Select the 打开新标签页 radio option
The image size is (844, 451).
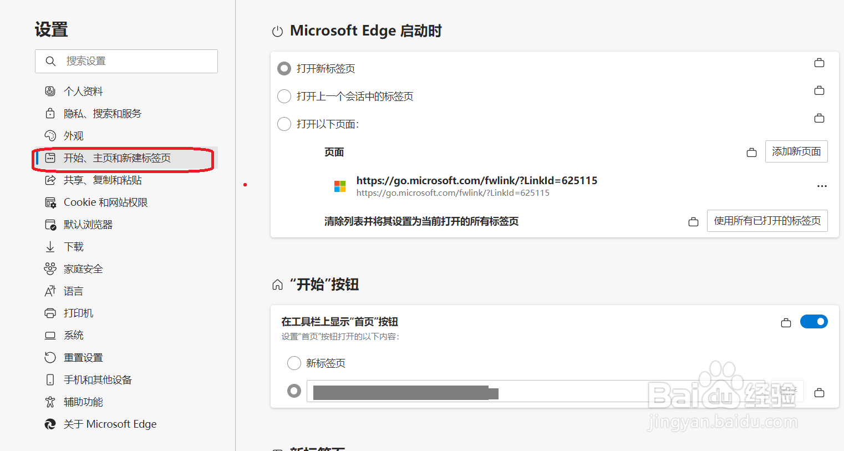(x=284, y=68)
